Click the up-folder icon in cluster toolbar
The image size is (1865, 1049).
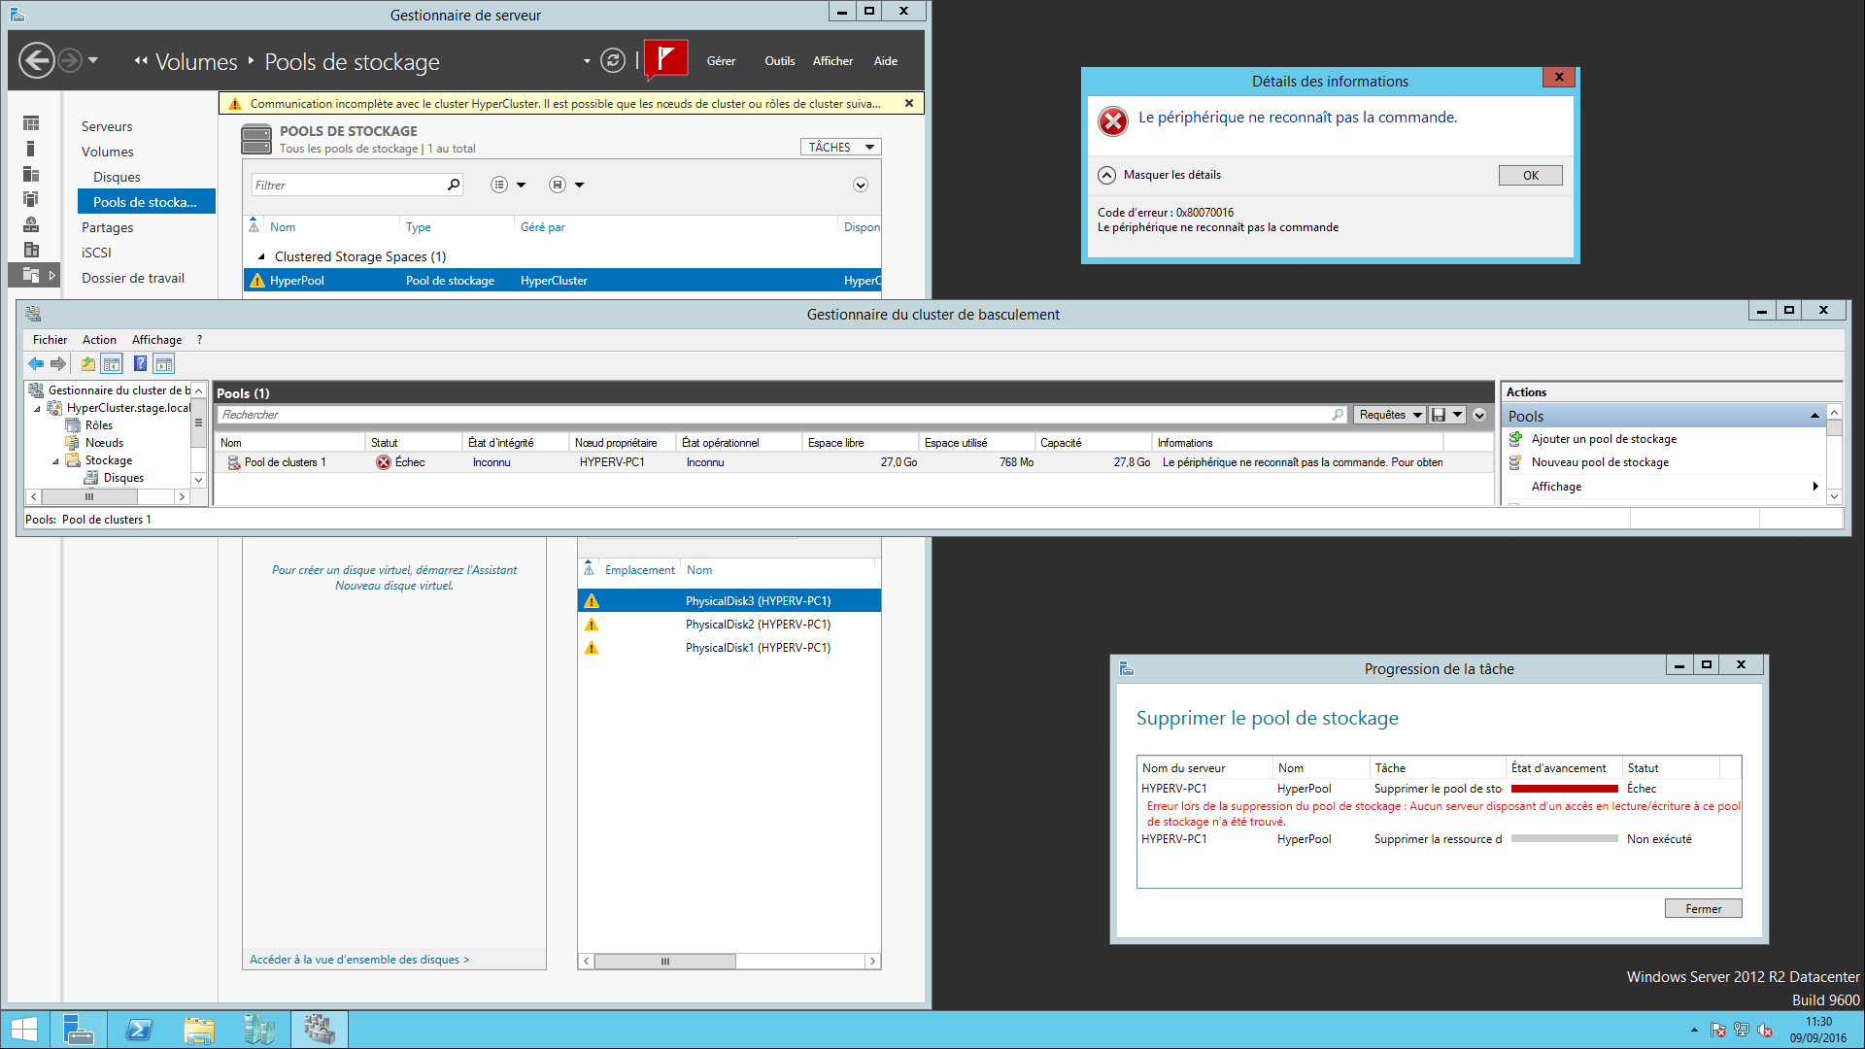pos(88,363)
